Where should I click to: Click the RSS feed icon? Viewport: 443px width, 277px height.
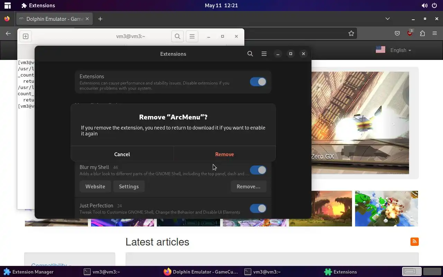pyautogui.click(x=414, y=242)
